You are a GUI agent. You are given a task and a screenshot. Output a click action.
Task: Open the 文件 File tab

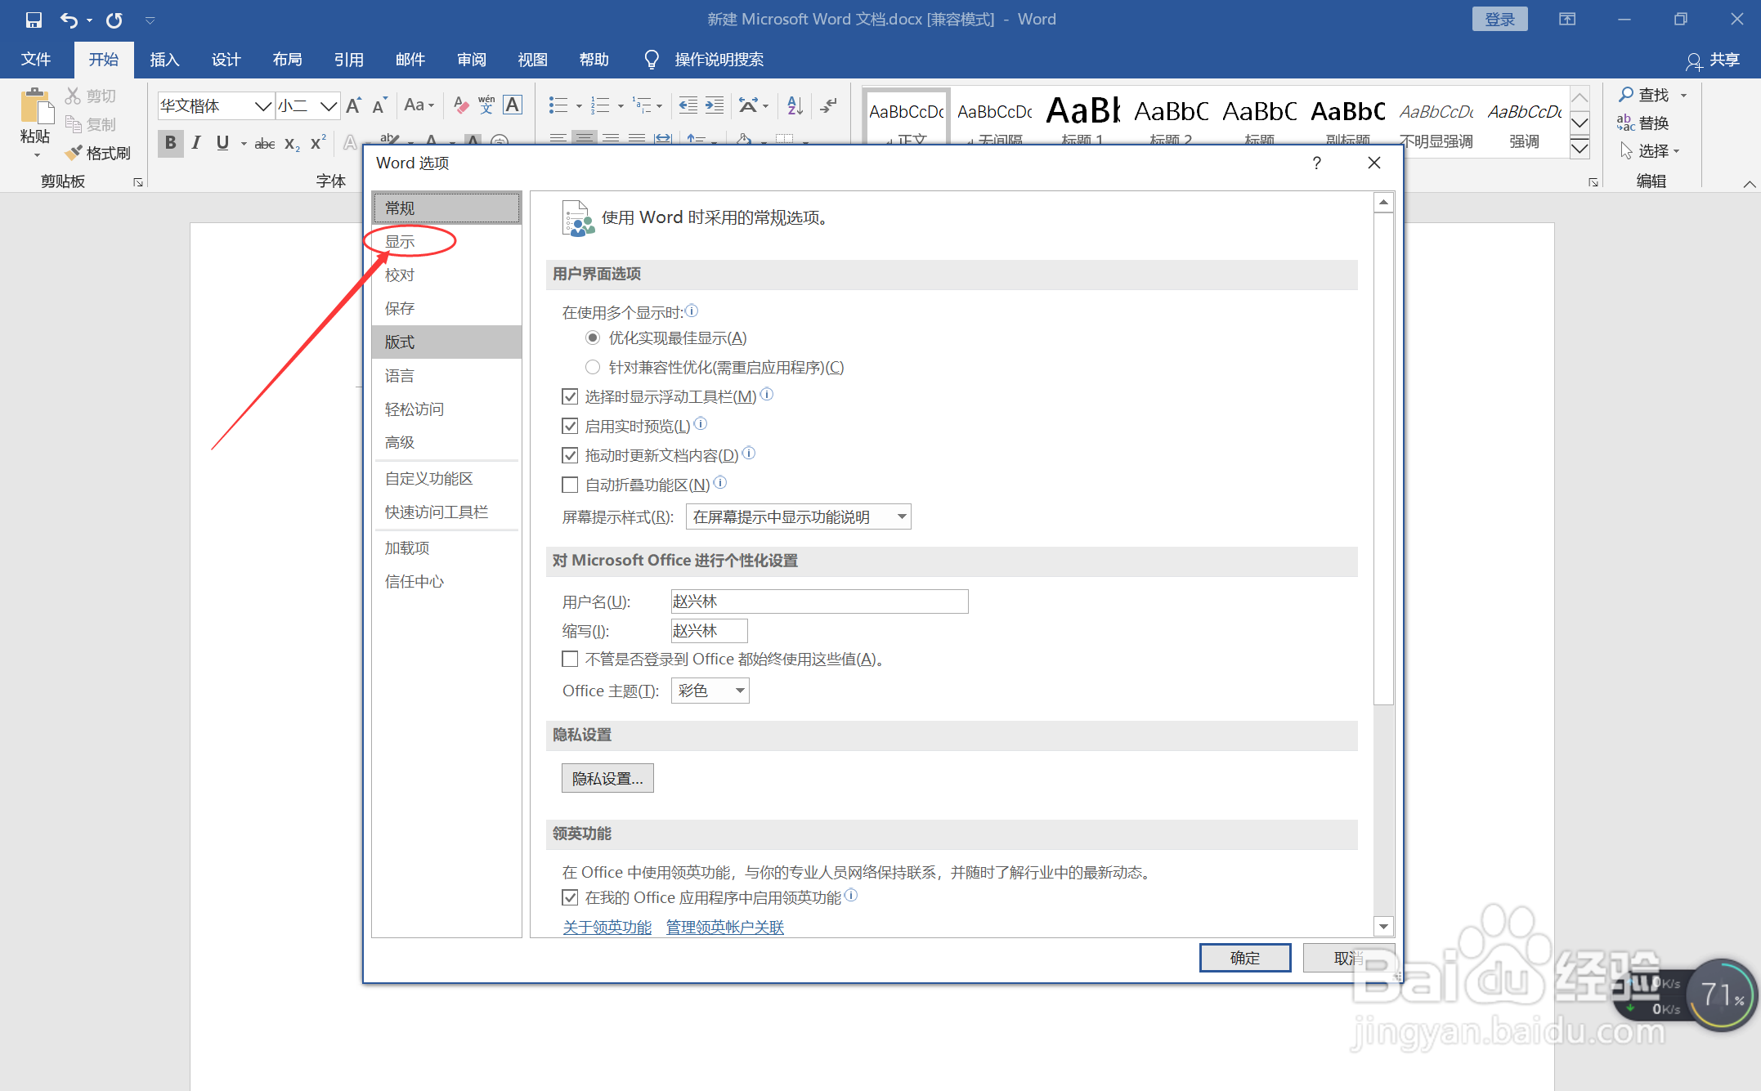(x=36, y=60)
